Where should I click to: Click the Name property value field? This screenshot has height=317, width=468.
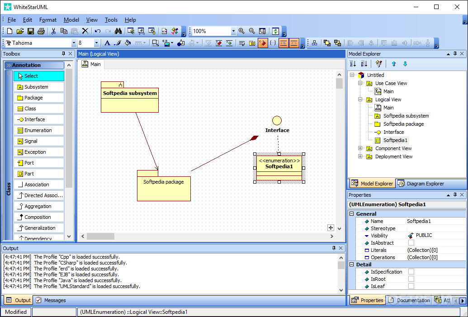coord(436,221)
